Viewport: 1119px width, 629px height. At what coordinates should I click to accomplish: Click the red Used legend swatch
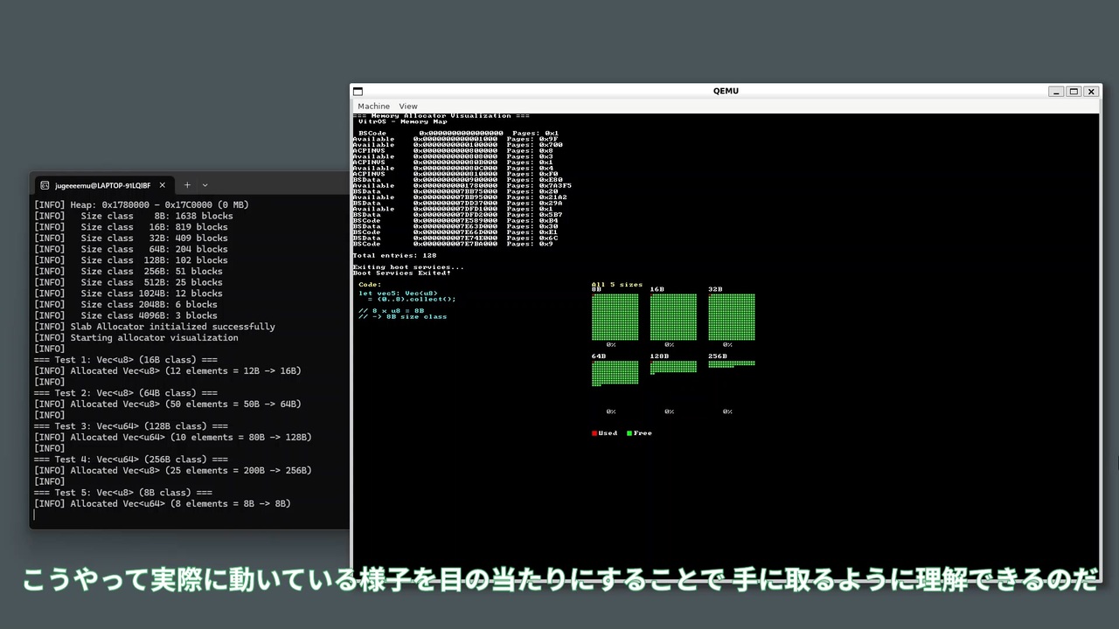coord(594,433)
